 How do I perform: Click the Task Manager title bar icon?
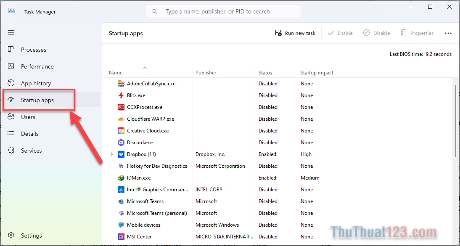[x=12, y=11]
